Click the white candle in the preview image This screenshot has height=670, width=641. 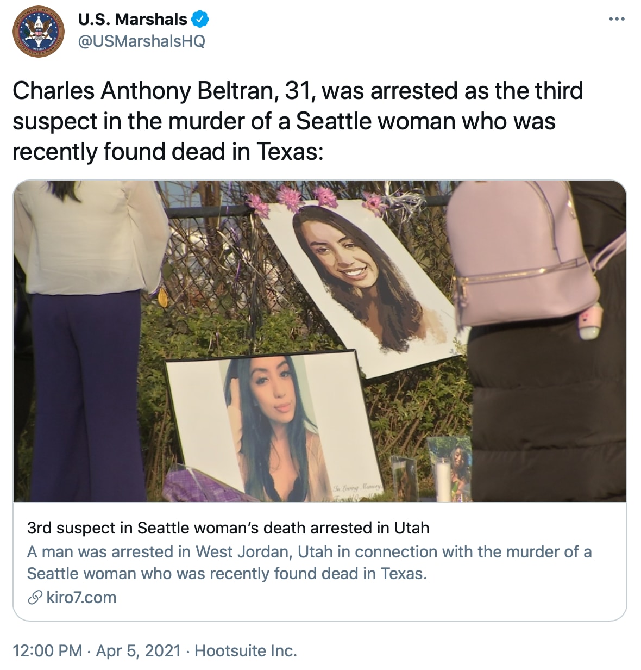pos(444,480)
